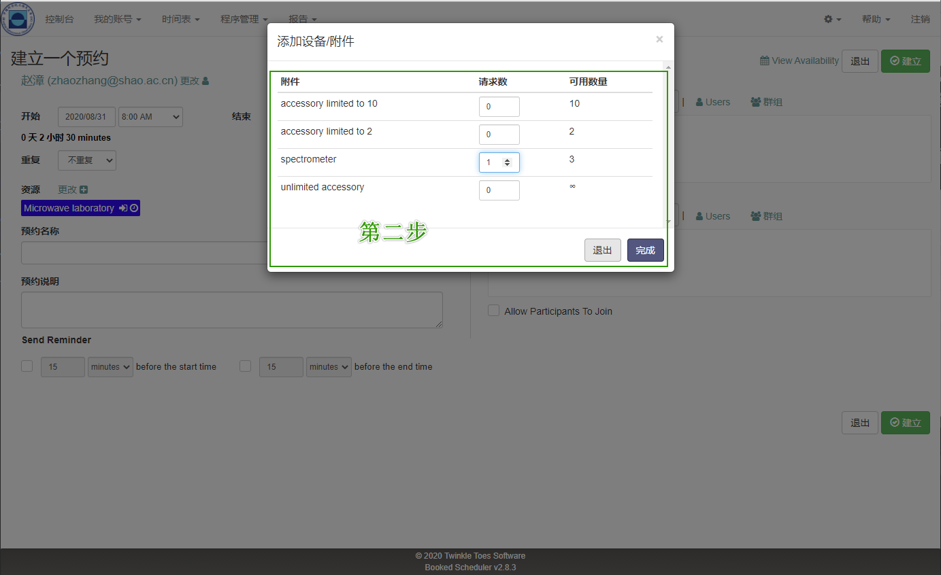Expand minutes dropdown for start time reminder
Image resolution: width=941 pixels, height=575 pixels.
click(110, 367)
